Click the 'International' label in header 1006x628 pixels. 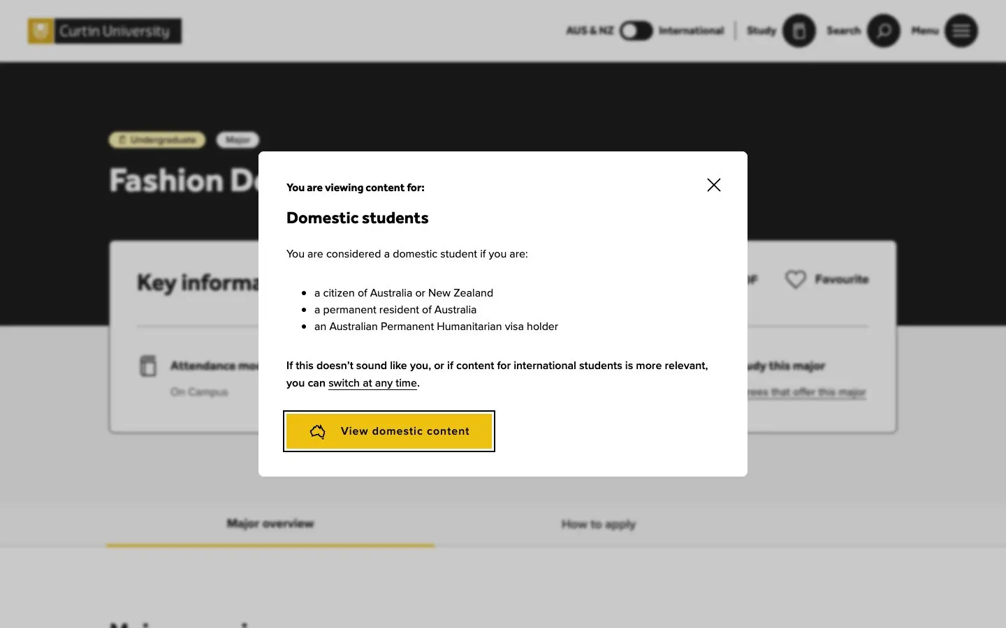(x=691, y=31)
